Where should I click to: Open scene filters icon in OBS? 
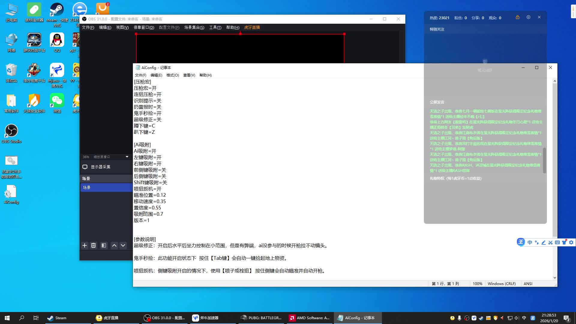[104, 245]
